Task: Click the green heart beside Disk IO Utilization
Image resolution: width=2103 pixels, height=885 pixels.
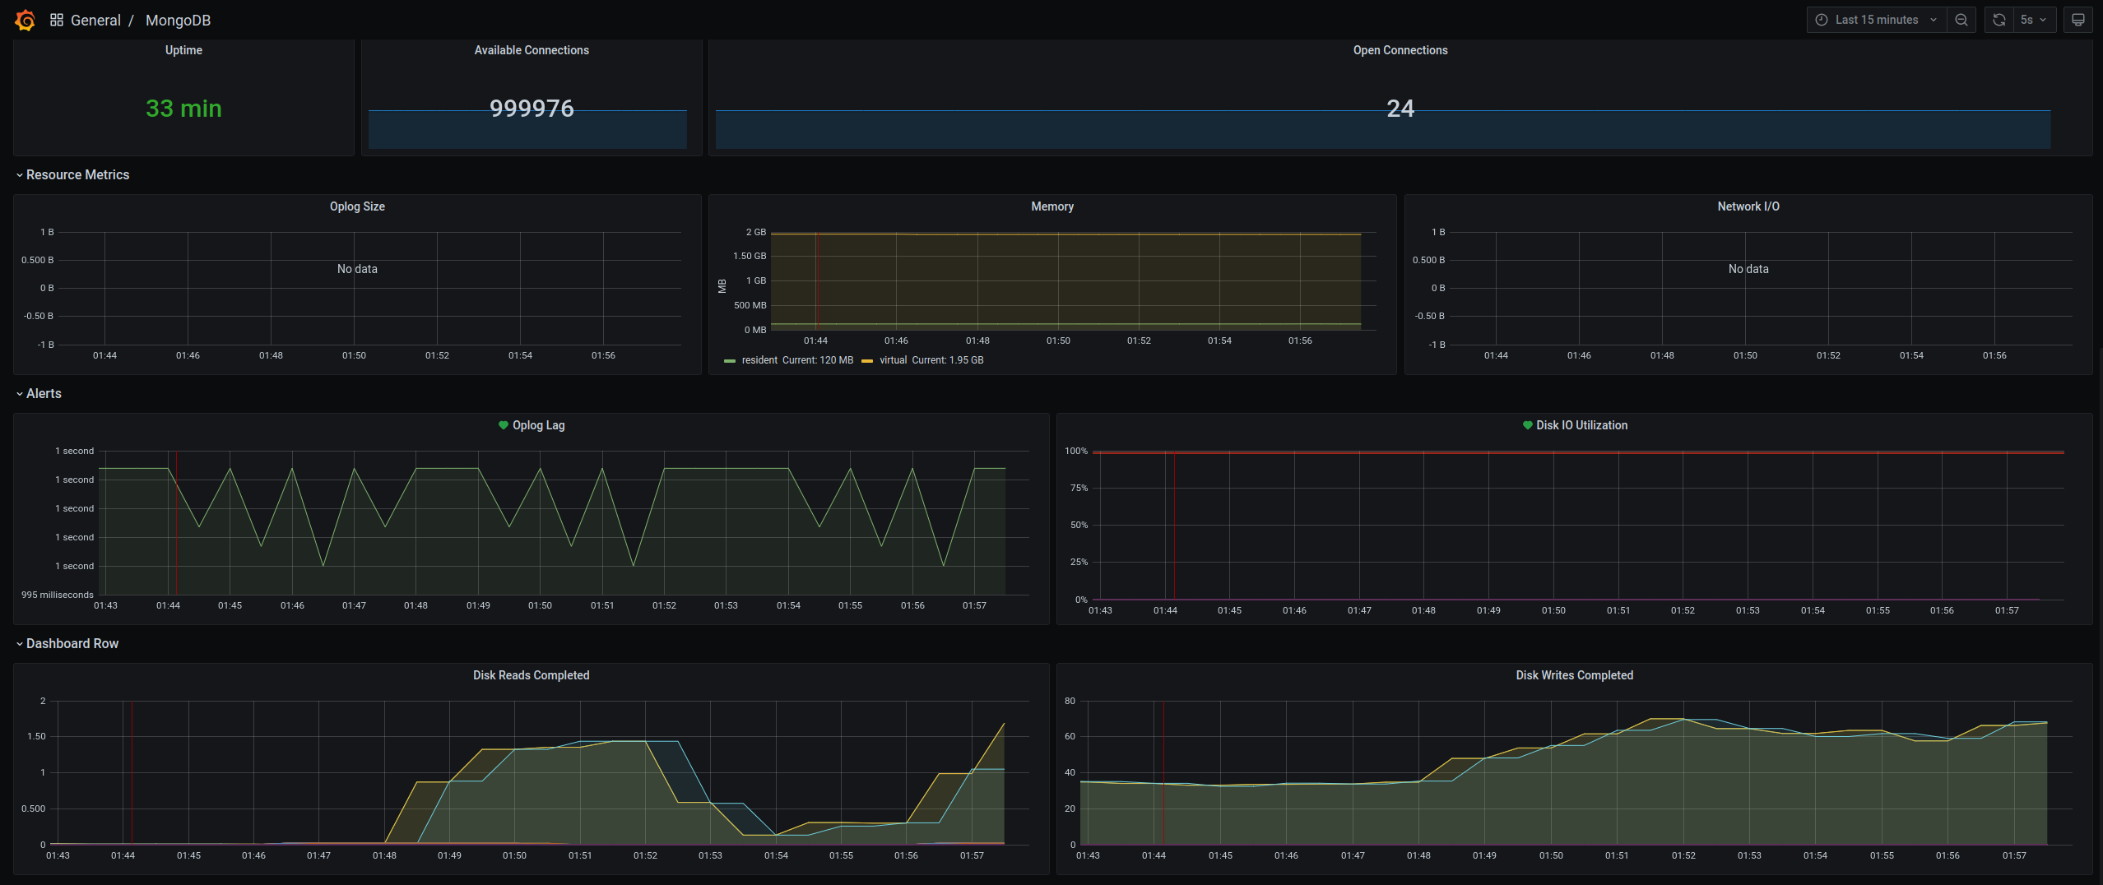Action: point(1527,425)
